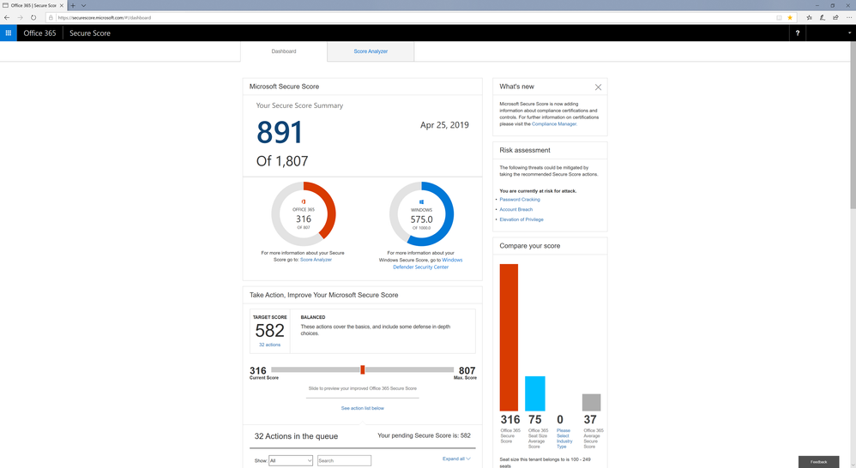Click the browser forward arrow
Image resolution: width=856 pixels, height=468 pixels.
tap(21, 17)
